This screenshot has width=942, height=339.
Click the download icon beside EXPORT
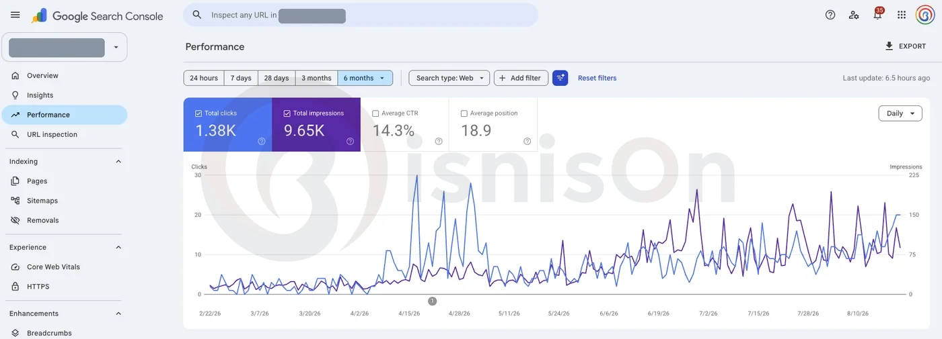click(890, 46)
